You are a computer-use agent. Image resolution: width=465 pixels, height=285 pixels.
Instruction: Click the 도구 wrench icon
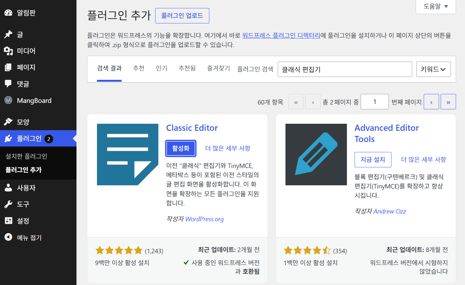pyautogui.click(x=8, y=204)
